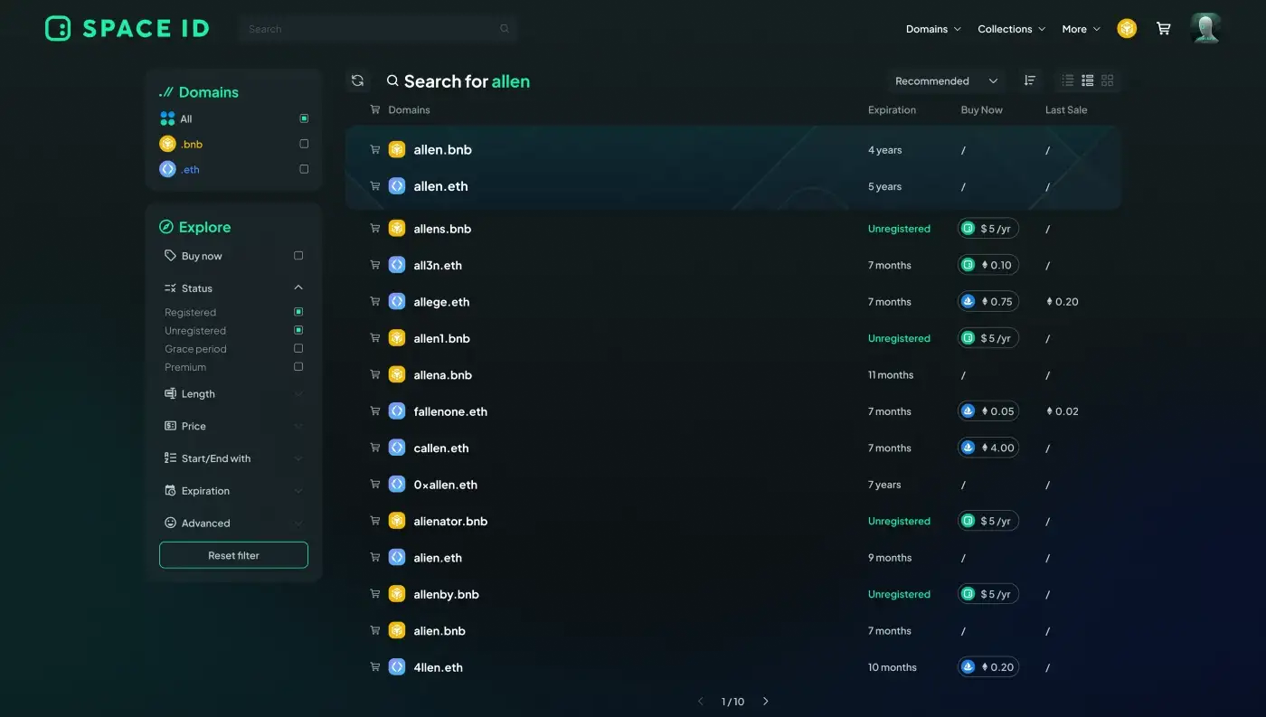Open the alien.bnb domain row
This screenshot has height=717, width=1266.
[733, 631]
